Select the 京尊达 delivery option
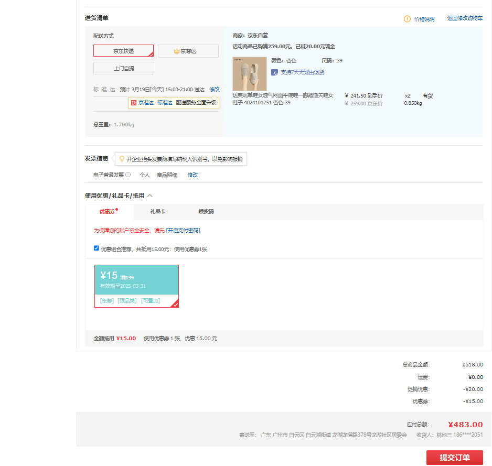492x466 pixels. (x=188, y=51)
